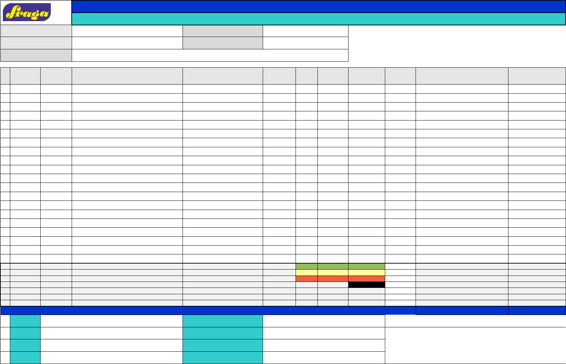Select the turquoise bar under the title banner
This screenshot has height=364, width=566.
pos(318,19)
